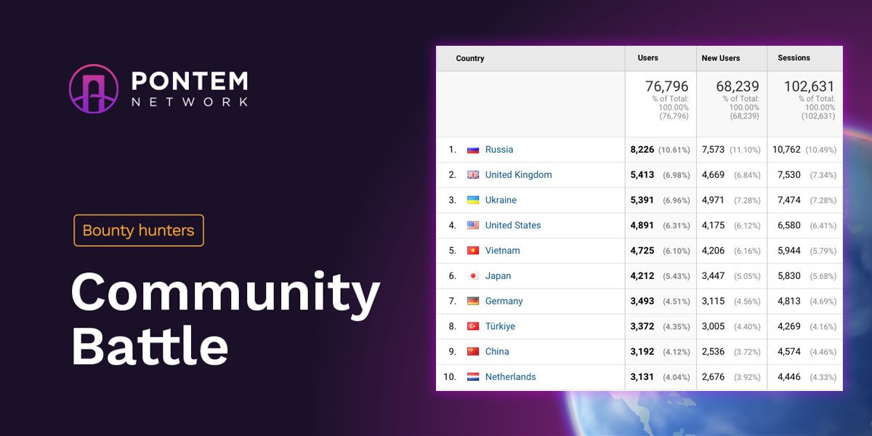Sort by the Sessions column header
The image size is (872, 436).
coord(793,58)
